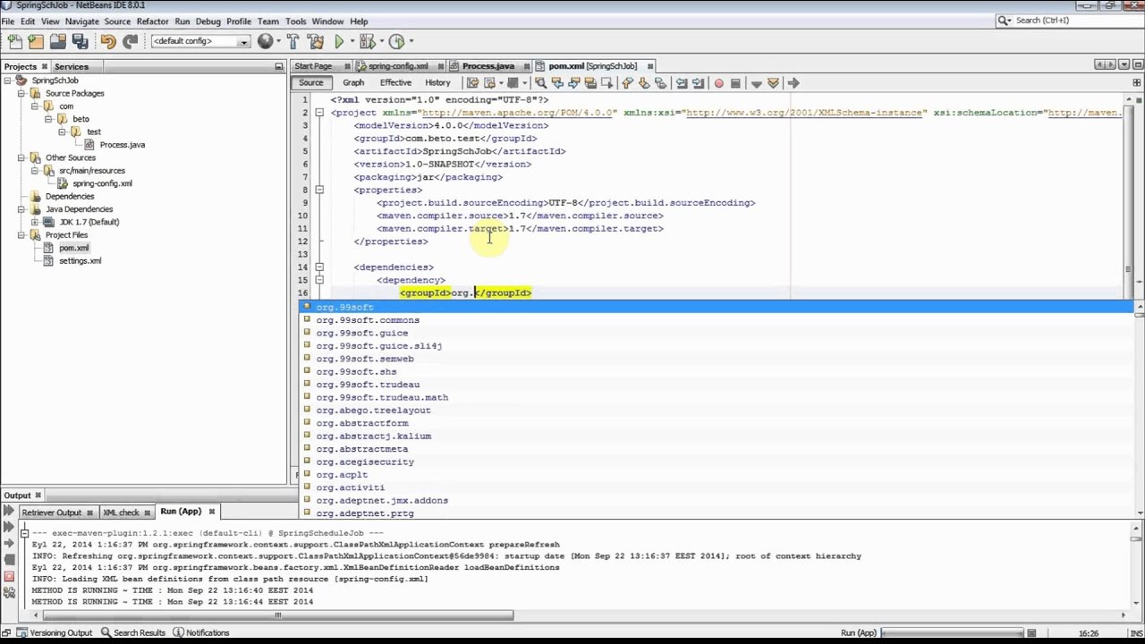1145x644 pixels.
Task: Collapse the Project Files node
Action: tap(21, 234)
